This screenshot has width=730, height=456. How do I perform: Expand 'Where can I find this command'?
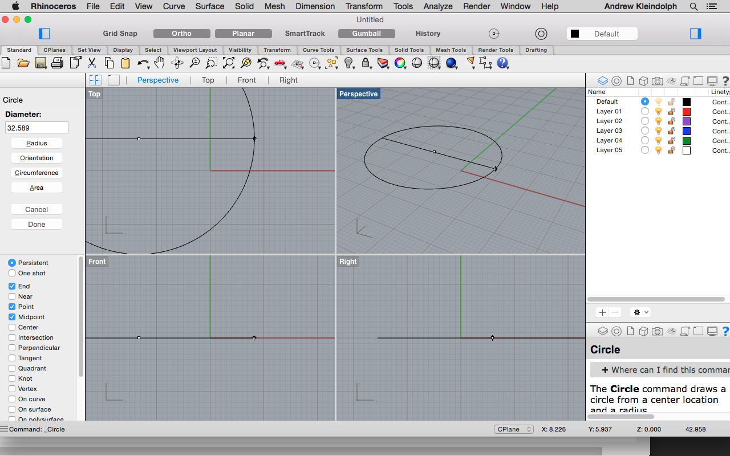point(660,369)
